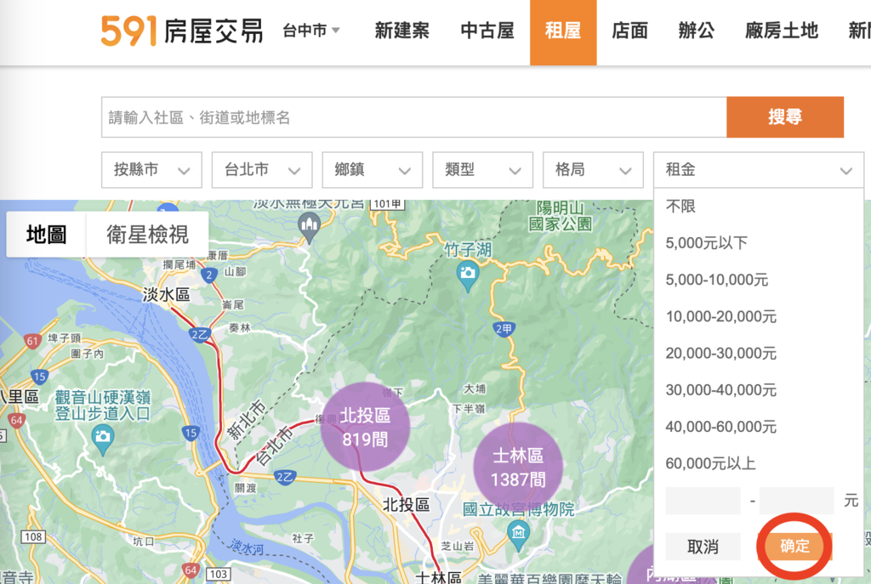The height and width of the screenshot is (584, 871).
Task: Click the 591房屋交易 logo
Action: coord(182,31)
